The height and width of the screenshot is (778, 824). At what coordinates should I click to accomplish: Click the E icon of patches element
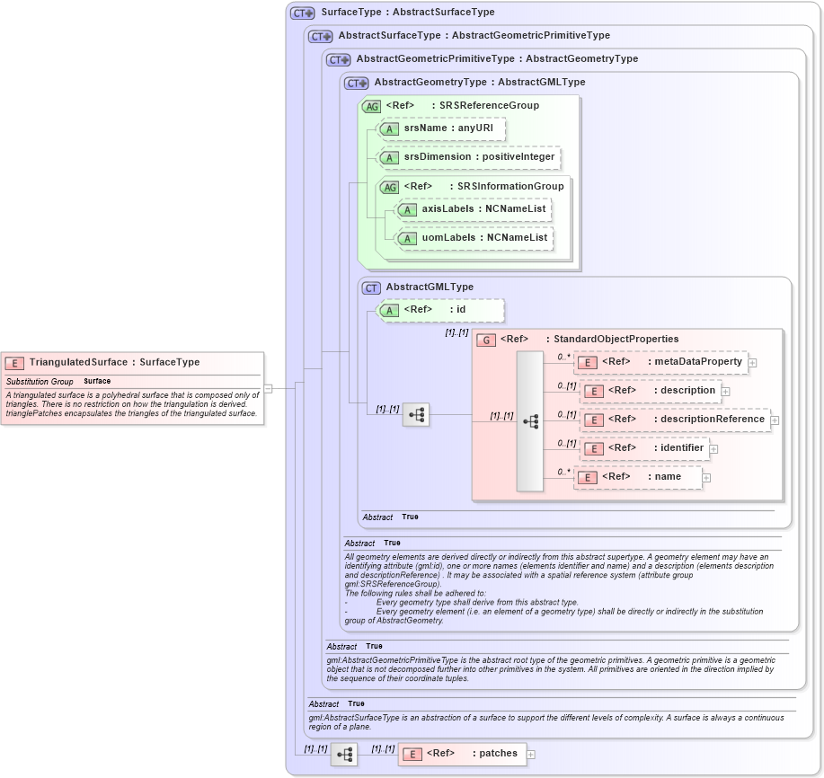(x=412, y=755)
